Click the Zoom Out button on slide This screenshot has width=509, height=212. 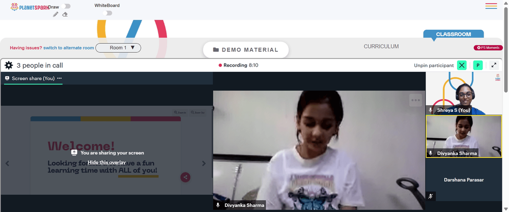[x=197, y=112]
